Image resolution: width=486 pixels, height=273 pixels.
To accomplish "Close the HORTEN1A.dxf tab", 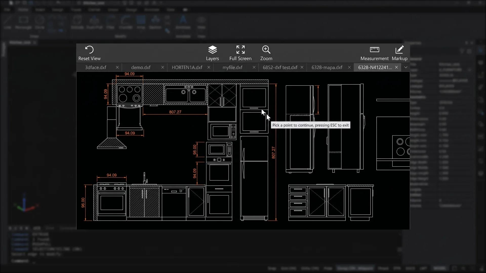I will click(x=209, y=67).
